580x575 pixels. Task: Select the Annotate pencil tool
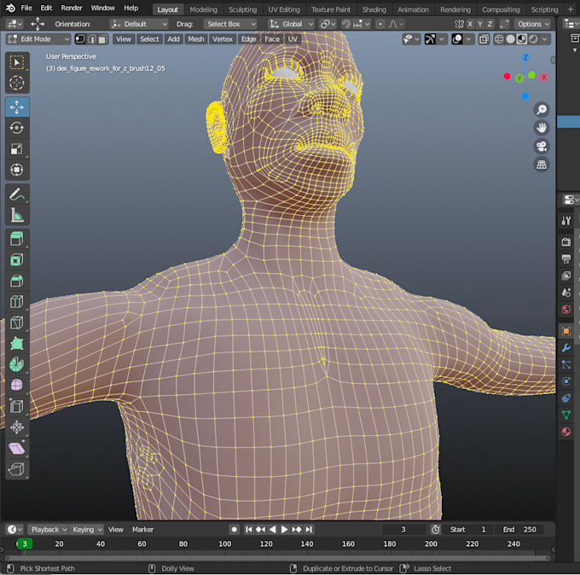pos(17,195)
